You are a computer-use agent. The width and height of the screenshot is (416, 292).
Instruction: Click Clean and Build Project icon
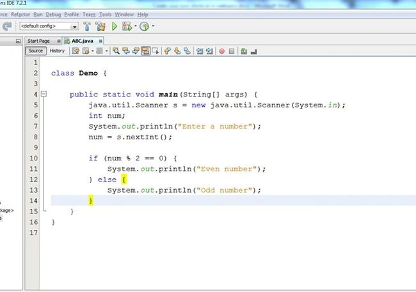coord(100,26)
